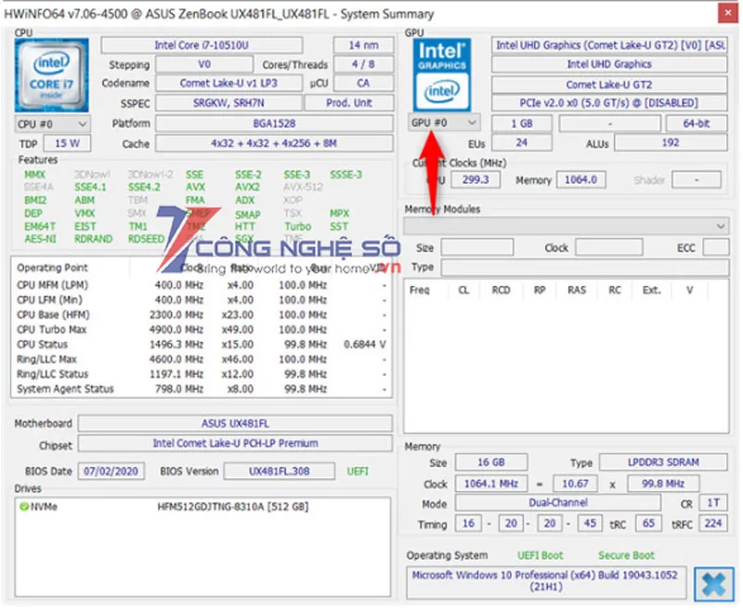Click the LPDDR3 SDRAM memory type field
743x610 pixels.
click(x=662, y=462)
